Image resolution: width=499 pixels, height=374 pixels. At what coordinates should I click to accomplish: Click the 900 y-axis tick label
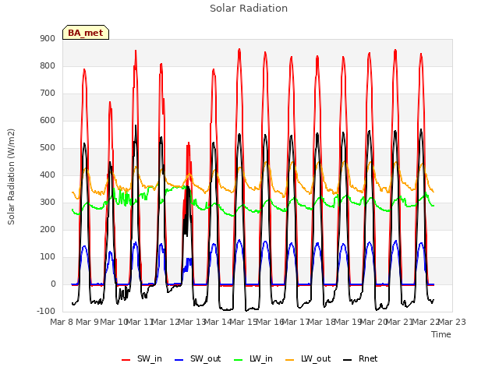[x=48, y=38]
